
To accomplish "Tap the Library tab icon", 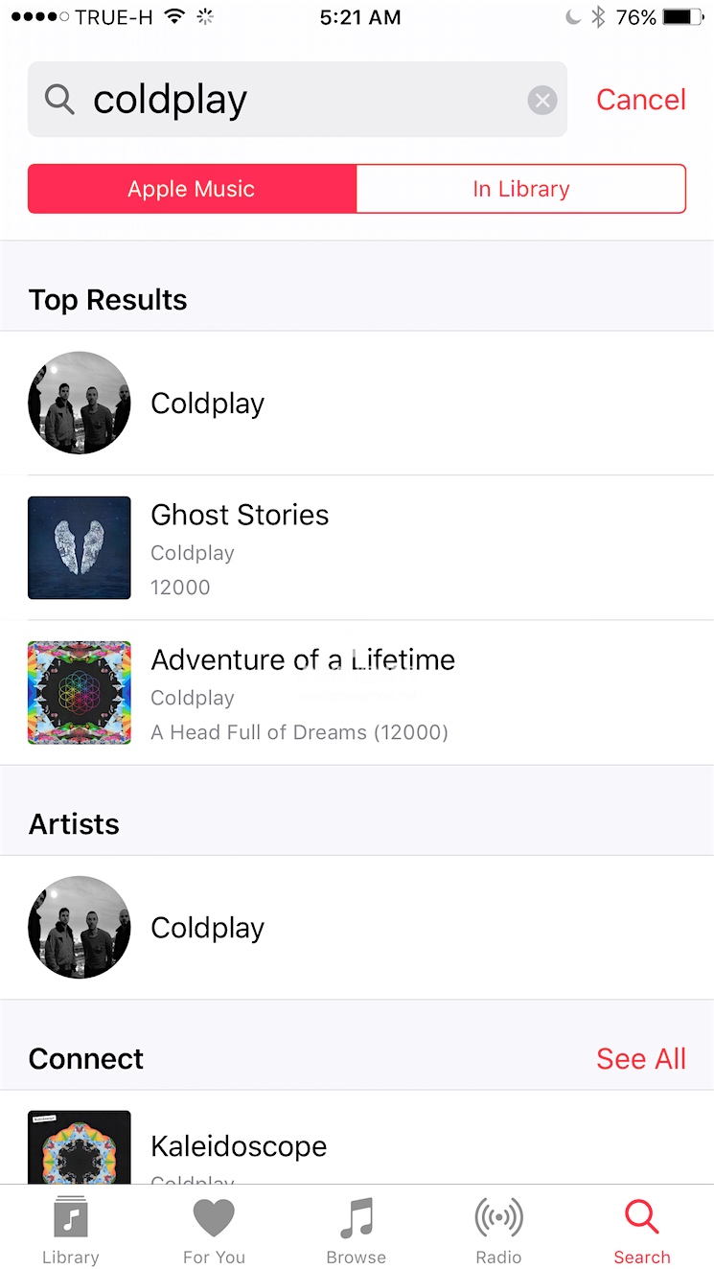I will tap(70, 1218).
